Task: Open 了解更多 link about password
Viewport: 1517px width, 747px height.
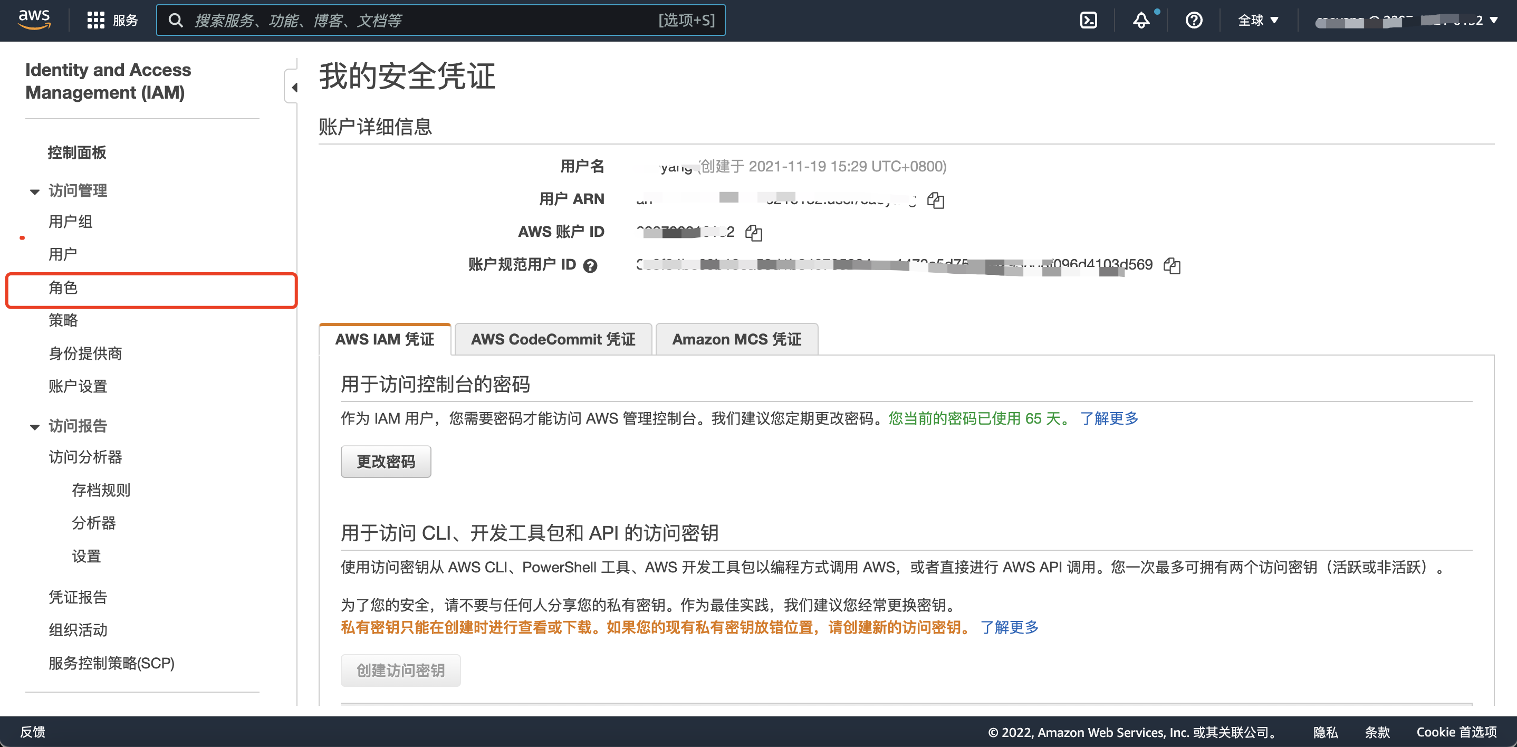Action: tap(1109, 418)
